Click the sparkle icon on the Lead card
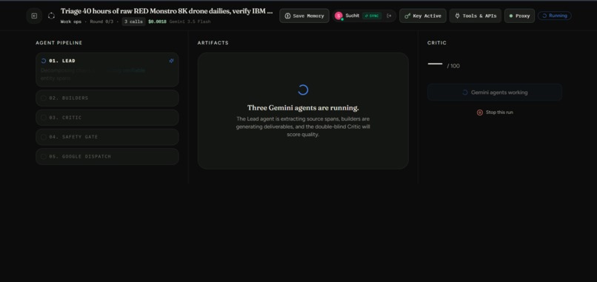This screenshot has height=282, width=597. pyautogui.click(x=171, y=61)
